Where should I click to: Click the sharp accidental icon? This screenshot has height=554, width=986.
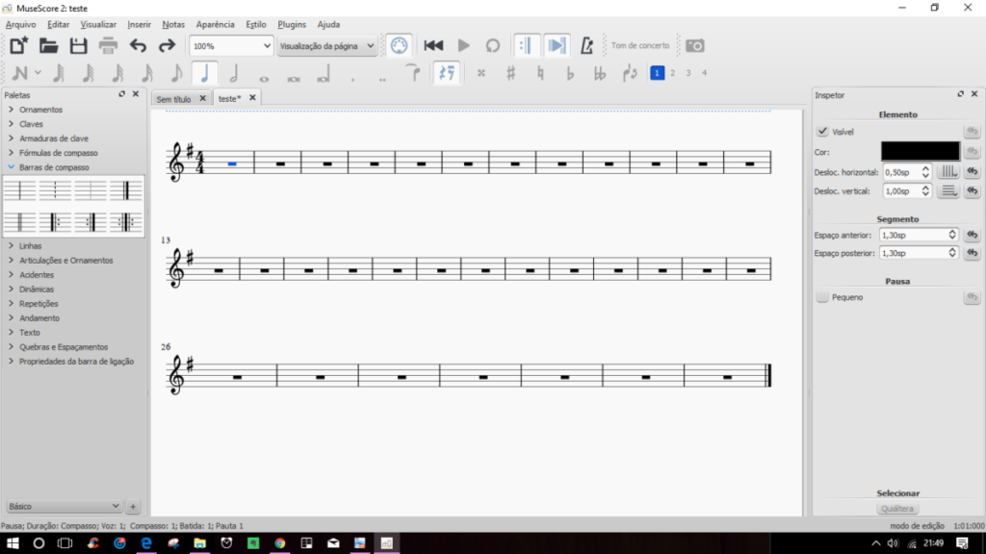coord(510,73)
